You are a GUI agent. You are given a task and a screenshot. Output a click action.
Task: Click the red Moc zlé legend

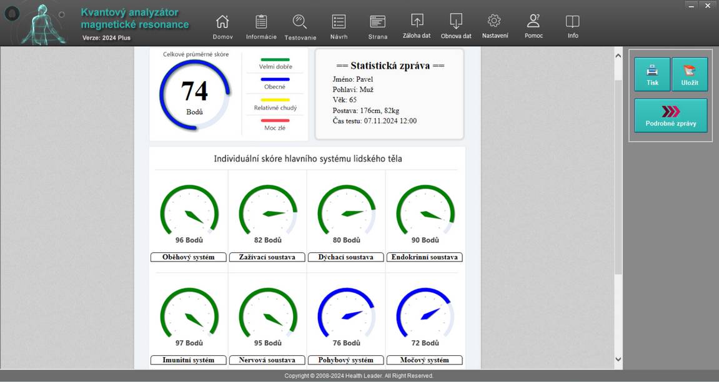coord(275,125)
